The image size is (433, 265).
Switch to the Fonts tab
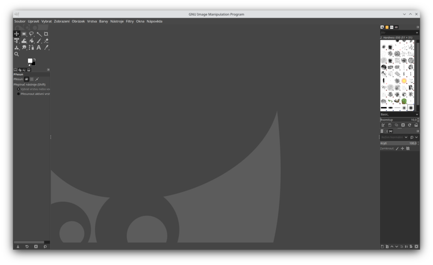coord(392,27)
